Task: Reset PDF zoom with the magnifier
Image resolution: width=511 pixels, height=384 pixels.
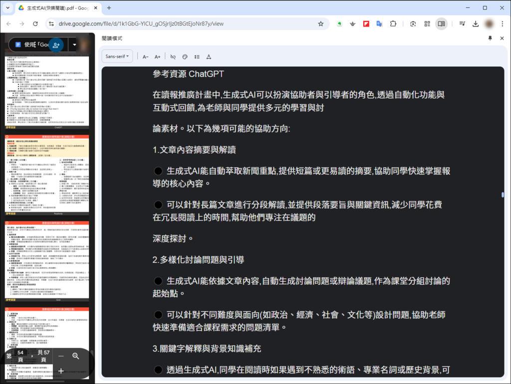Action: [x=76, y=356]
